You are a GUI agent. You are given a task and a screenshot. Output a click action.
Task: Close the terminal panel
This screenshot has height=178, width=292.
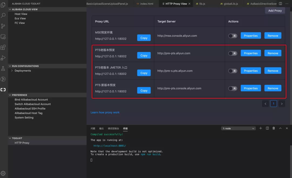coord(287,128)
